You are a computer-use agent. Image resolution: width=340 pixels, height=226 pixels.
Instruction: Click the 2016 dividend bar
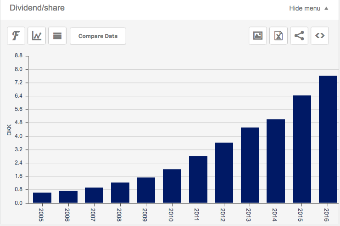coord(328,139)
